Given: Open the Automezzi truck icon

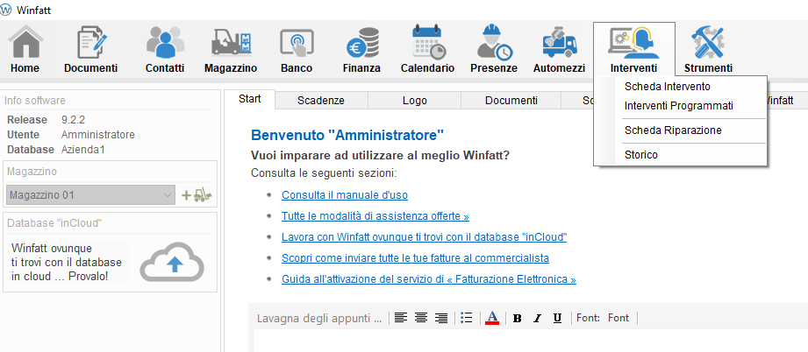Looking at the screenshot, I should [x=559, y=43].
